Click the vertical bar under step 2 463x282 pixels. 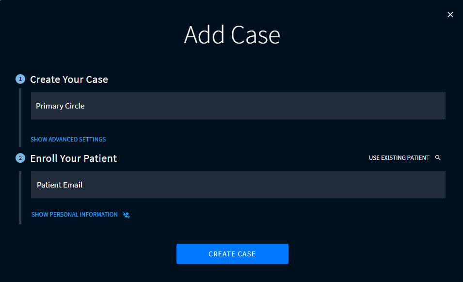click(20, 196)
